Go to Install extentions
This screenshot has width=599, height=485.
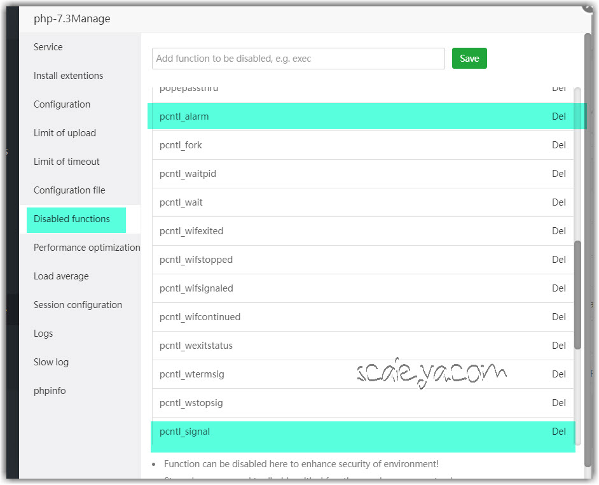[x=68, y=76]
